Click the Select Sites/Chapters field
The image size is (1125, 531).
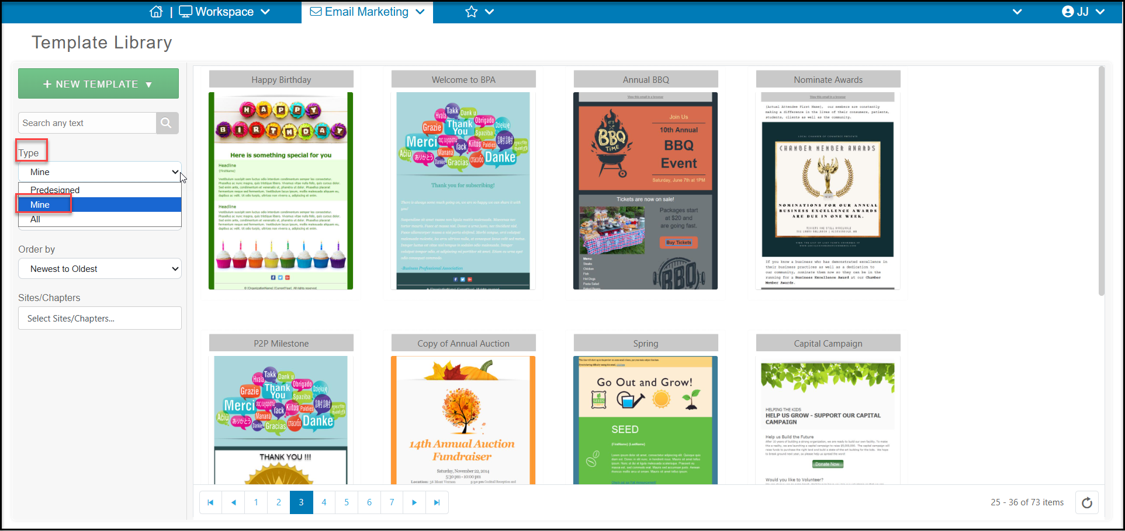(x=100, y=319)
